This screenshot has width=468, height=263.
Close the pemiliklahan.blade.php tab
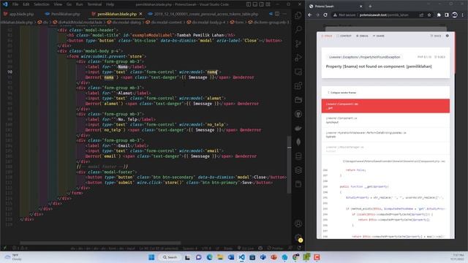click(140, 14)
